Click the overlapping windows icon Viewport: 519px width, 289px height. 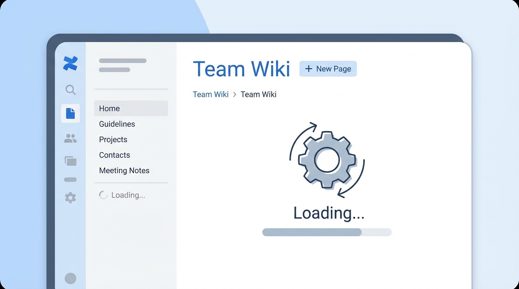(x=70, y=161)
